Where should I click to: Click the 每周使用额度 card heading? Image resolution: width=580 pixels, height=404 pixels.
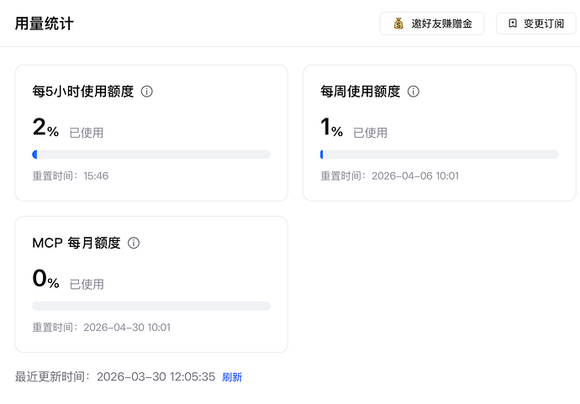[361, 92]
